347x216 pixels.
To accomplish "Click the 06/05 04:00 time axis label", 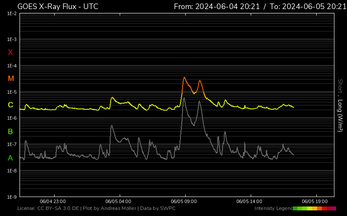I will coord(118,201).
